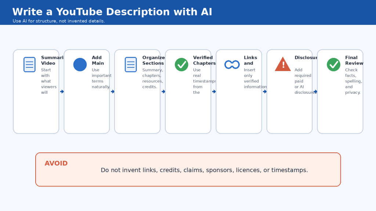Click the arrow after the Add Main card
This screenshot has height=211, width=376.
(112, 92)
